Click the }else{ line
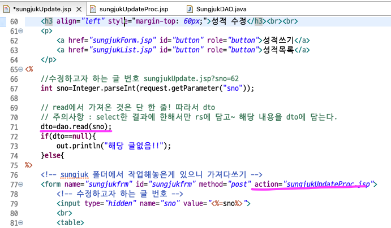Viewport: 391px width, 228px height. tap(53, 155)
